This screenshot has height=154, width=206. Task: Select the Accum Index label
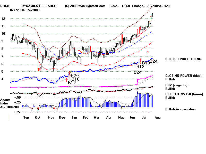5,102
